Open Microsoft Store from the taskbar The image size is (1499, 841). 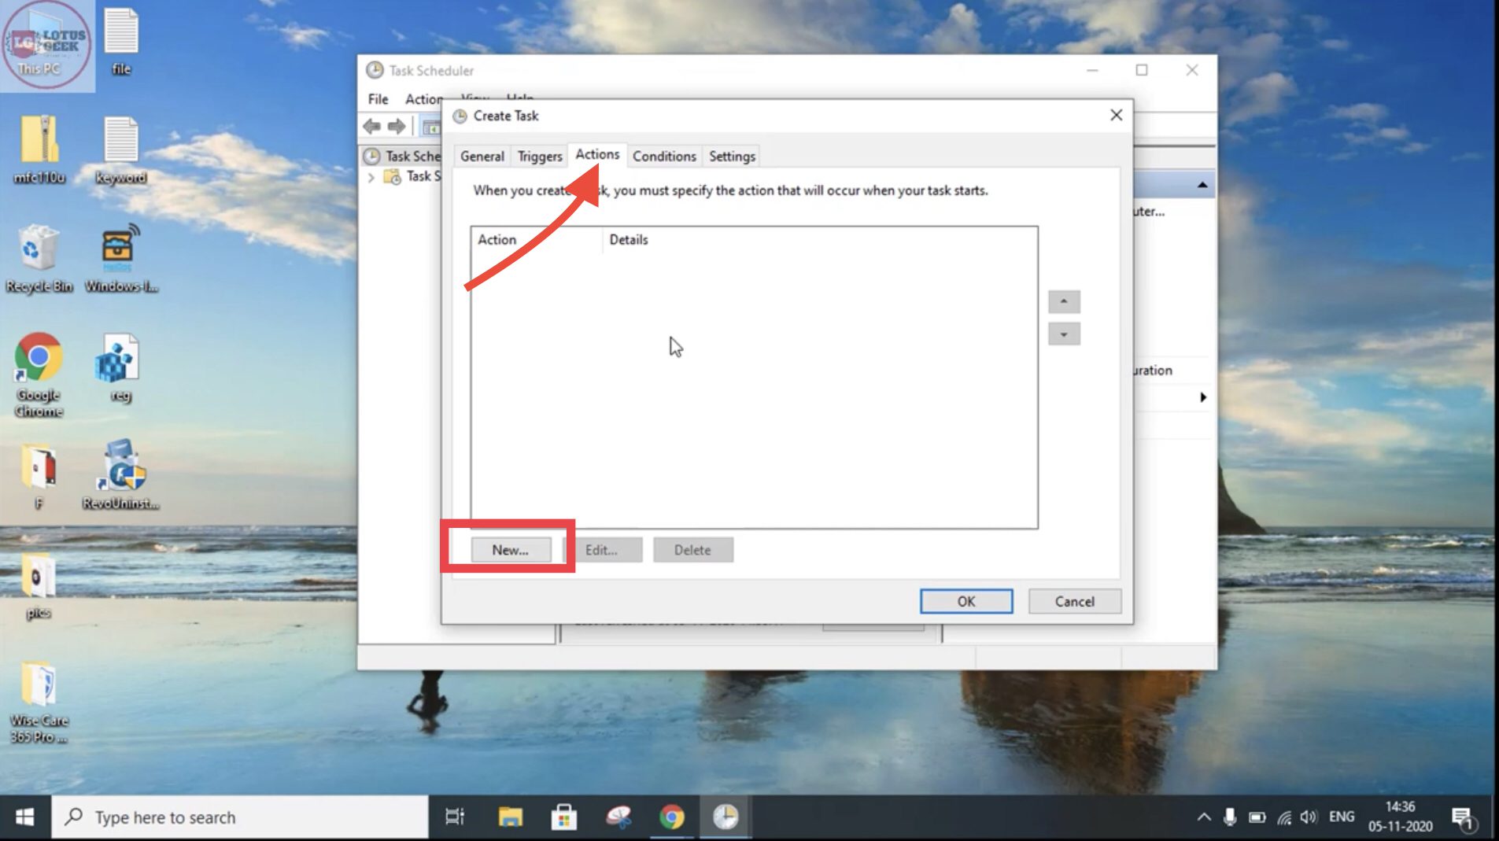[x=563, y=817]
